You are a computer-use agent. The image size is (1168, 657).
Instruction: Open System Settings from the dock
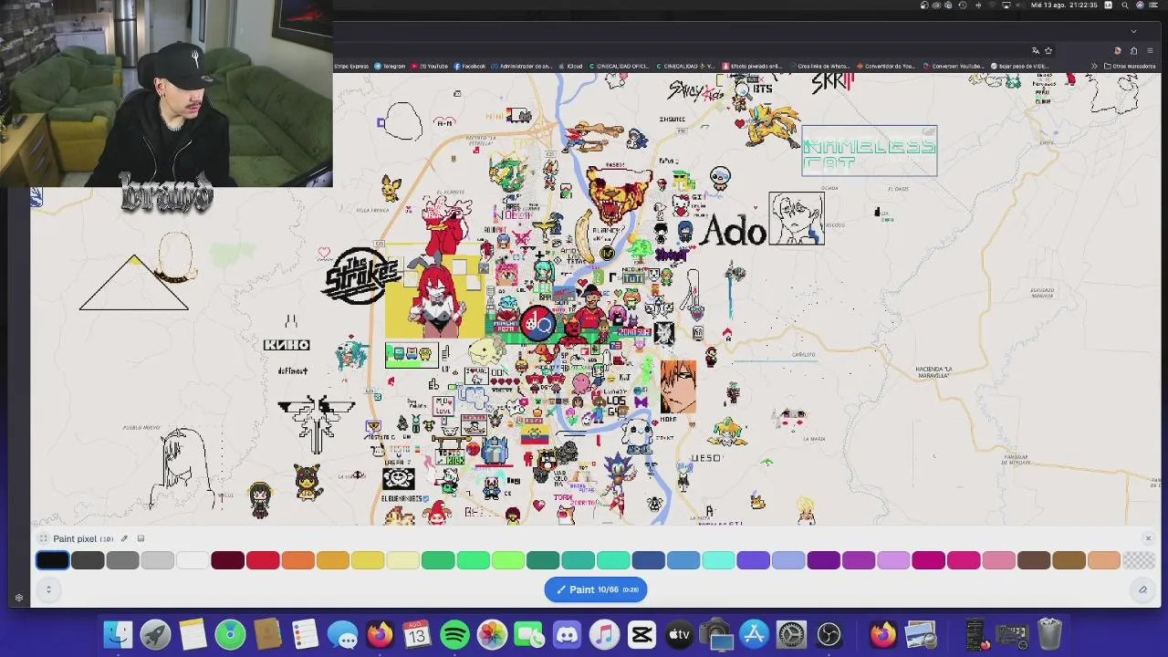click(x=791, y=634)
